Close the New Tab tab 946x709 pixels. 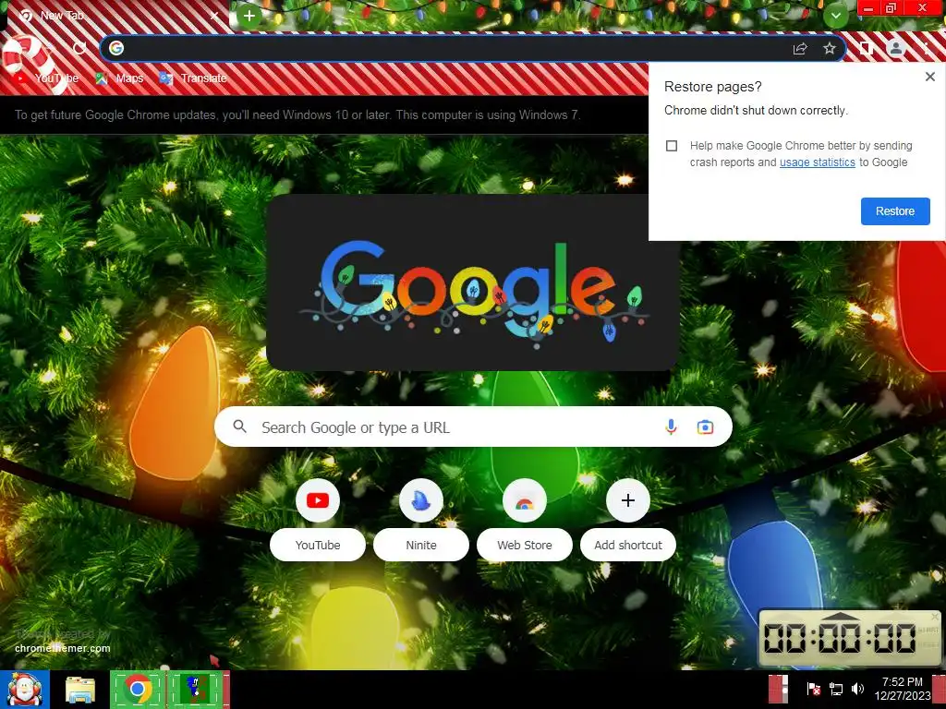(x=214, y=16)
